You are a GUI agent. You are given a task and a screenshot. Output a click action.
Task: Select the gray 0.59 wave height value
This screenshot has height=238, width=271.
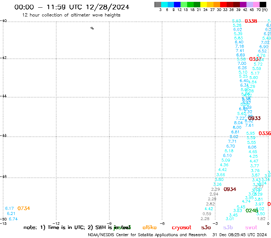[x=207, y=214]
